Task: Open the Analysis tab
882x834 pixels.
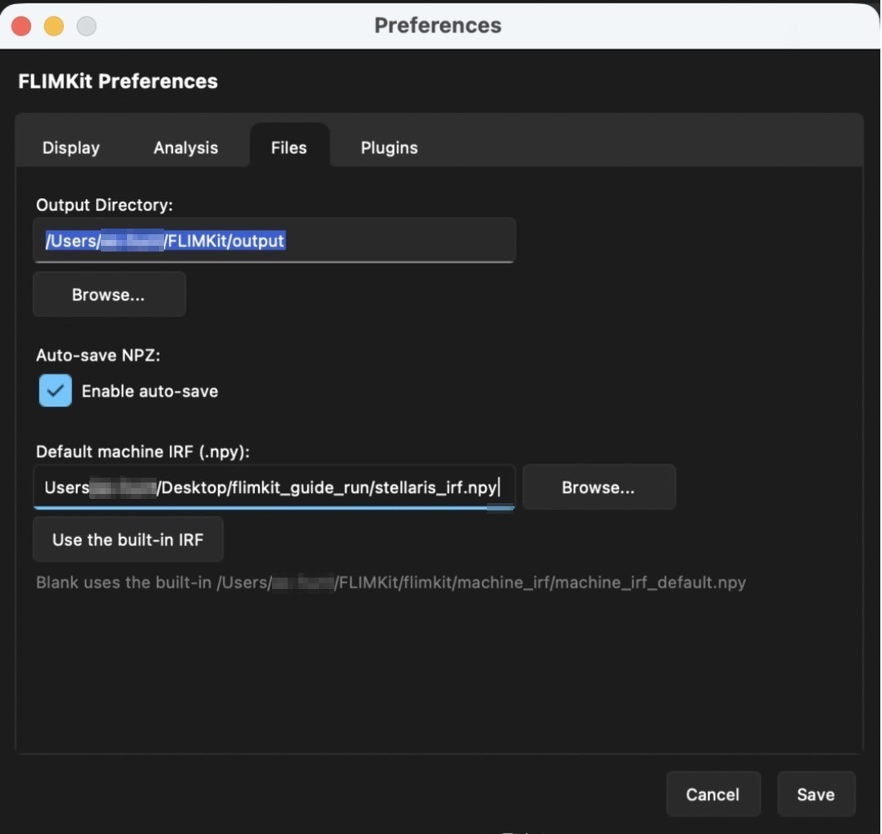Action: (x=185, y=147)
